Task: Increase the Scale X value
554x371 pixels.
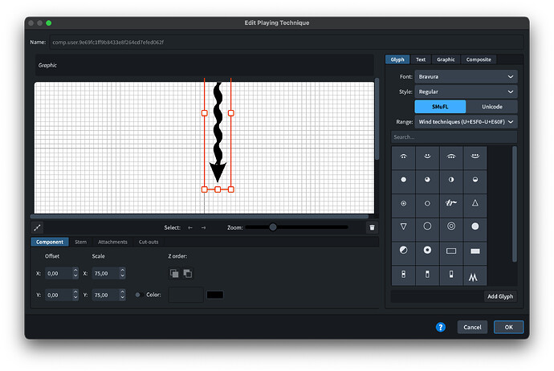Action: (122, 271)
